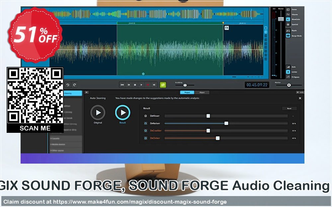Jump to the project start
The width and height of the screenshot is (332, 207).
pos(122,85)
